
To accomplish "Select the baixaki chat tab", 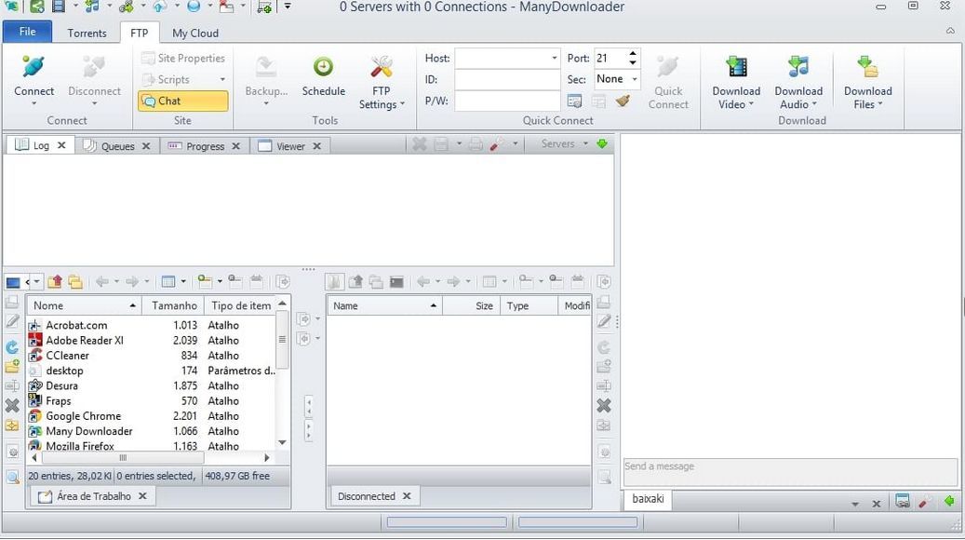I will tap(648, 499).
